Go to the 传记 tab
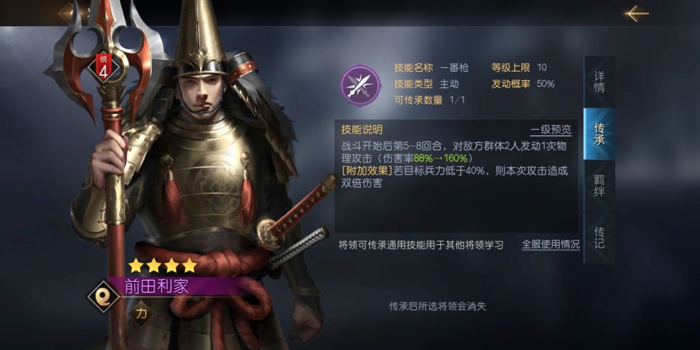 599,237
